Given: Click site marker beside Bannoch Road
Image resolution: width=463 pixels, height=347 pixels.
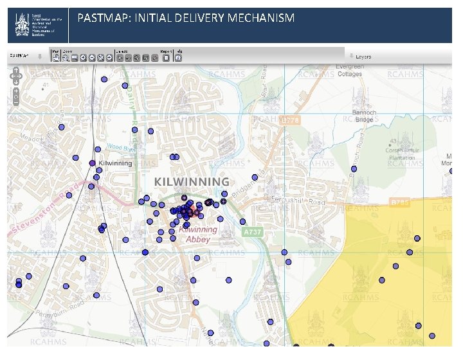Looking at the screenshot, I should tap(354, 169).
